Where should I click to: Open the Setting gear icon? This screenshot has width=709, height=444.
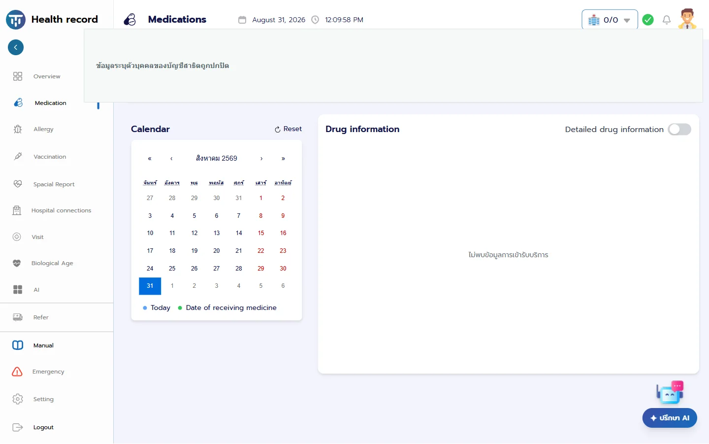coord(18,399)
